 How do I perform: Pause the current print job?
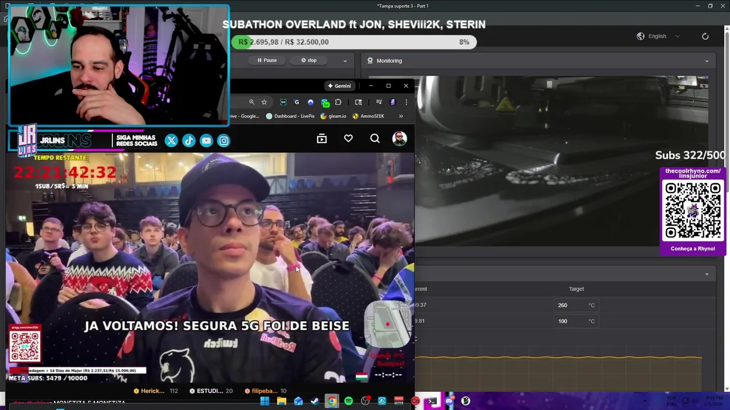(x=267, y=60)
